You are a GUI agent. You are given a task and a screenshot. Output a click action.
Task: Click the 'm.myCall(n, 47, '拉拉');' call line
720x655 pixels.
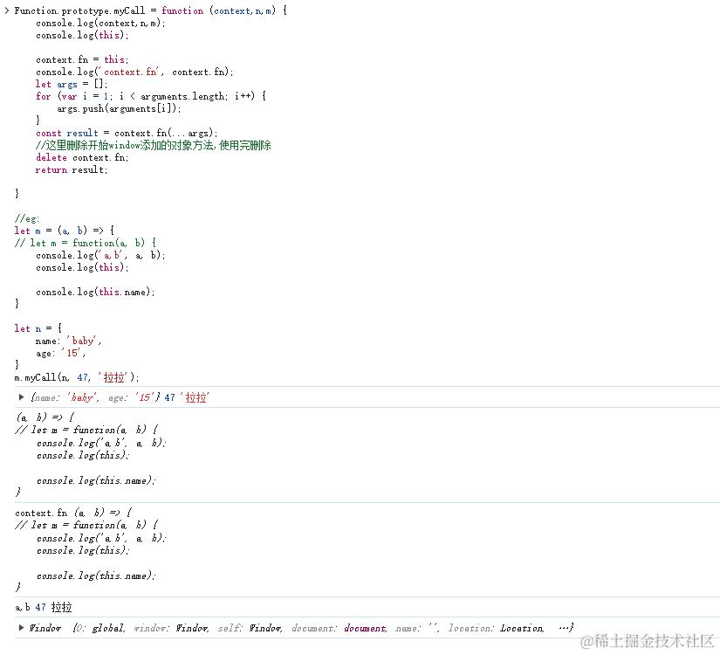pyautogui.click(x=77, y=378)
